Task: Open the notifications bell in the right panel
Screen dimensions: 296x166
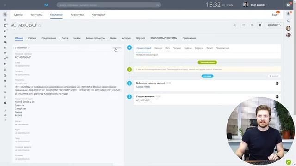Action: [288, 13]
